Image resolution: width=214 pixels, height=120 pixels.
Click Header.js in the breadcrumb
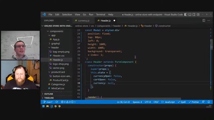pyautogui.click(x=131, y=26)
